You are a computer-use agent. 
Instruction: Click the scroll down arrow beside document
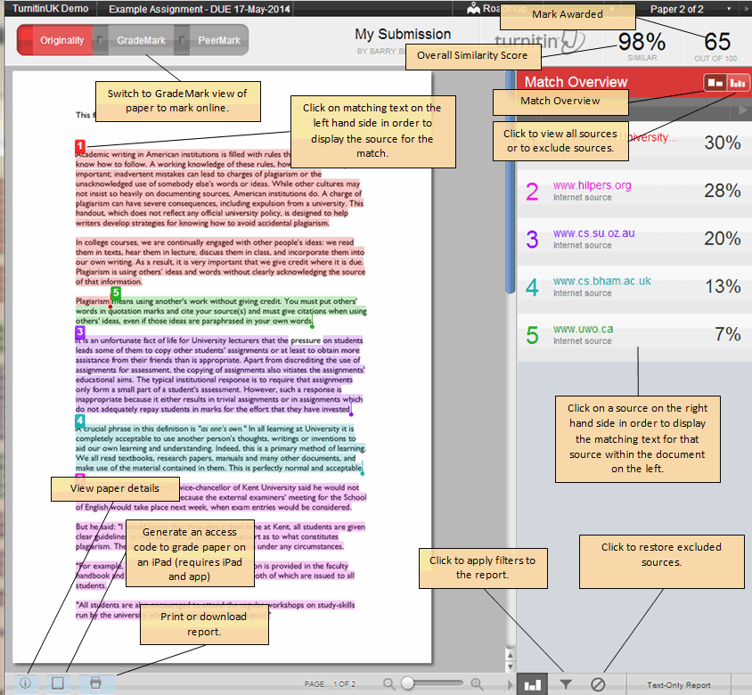click(x=511, y=666)
